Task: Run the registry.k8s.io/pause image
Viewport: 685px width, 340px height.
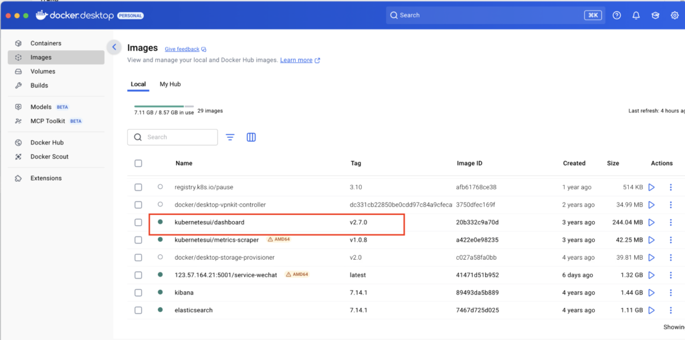Action: pos(652,187)
